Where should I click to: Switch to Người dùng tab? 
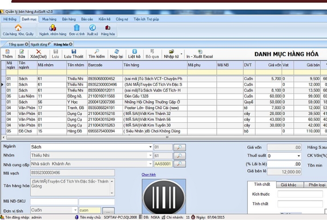[39, 44]
